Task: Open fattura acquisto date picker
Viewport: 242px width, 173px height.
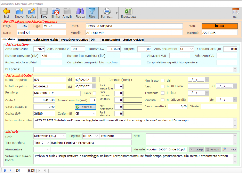Action: tap(94, 86)
